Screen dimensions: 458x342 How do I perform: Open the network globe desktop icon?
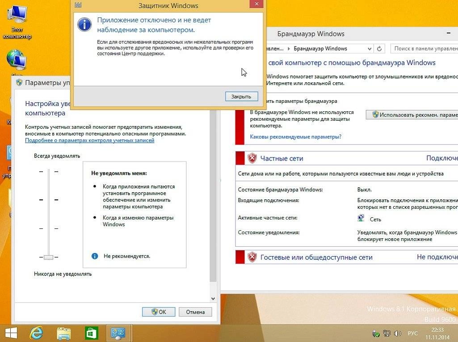pyautogui.click(x=17, y=60)
